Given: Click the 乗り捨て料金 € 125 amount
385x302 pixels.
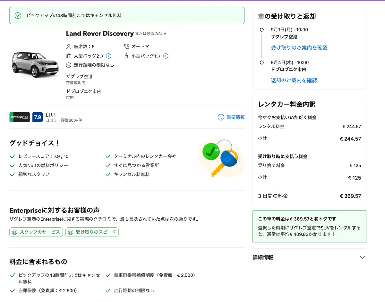Looking at the screenshot, I should (355, 166).
